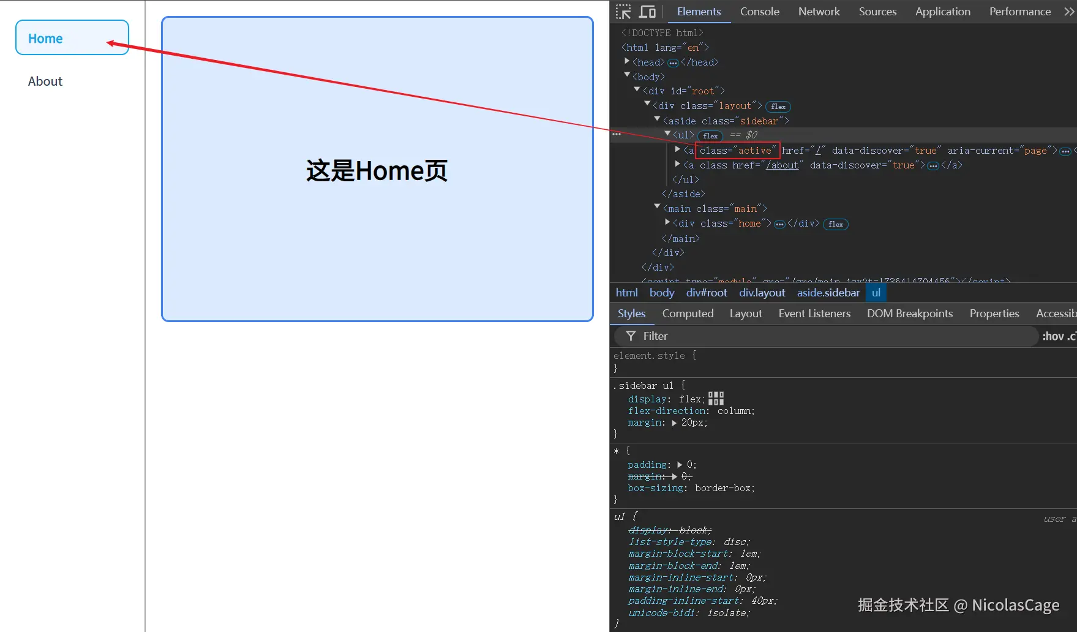This screenshot has width=1077, height=632.
Task: Select the ul breadcrumb item
Action: pyautogui.click(x=876, y=293)
